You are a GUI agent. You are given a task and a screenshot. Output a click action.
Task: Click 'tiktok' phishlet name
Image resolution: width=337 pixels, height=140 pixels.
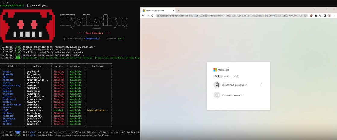(7, 102)
